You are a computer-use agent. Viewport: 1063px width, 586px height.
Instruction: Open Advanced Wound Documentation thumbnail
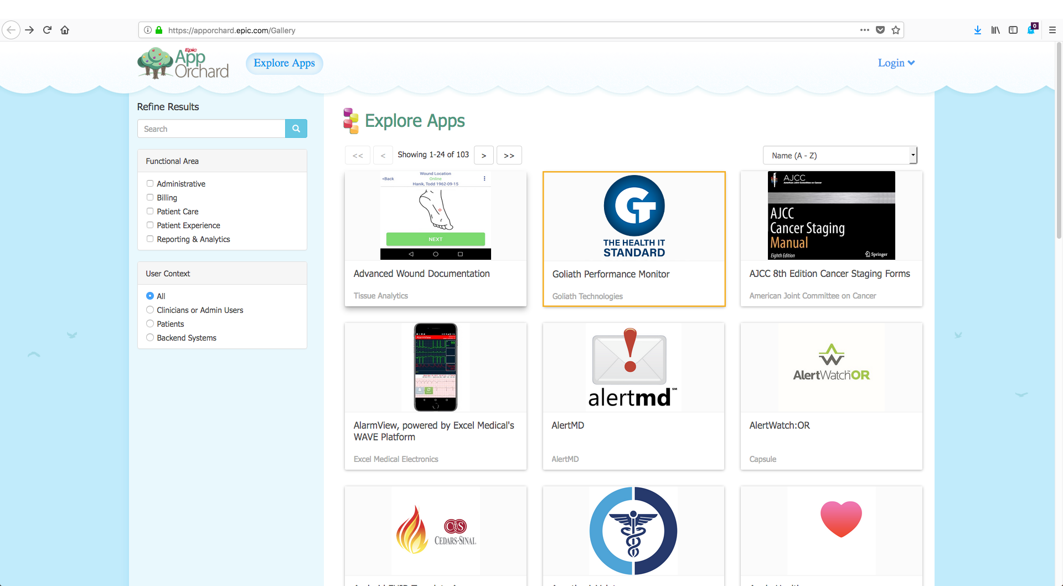click(x=436, y=215)
